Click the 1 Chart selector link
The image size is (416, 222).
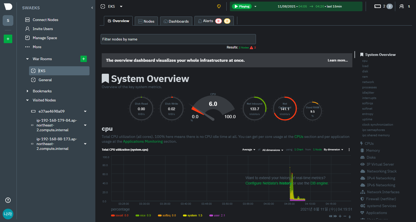pyautogui.click(x=299, y=150)
